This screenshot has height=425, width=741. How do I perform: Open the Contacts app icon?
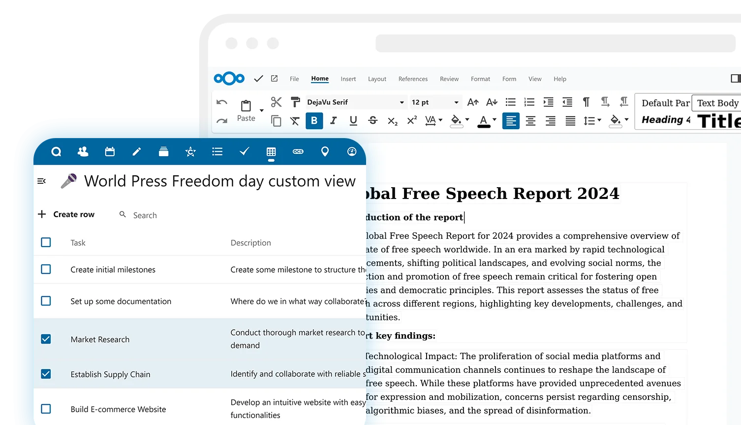tap(83, 152)
